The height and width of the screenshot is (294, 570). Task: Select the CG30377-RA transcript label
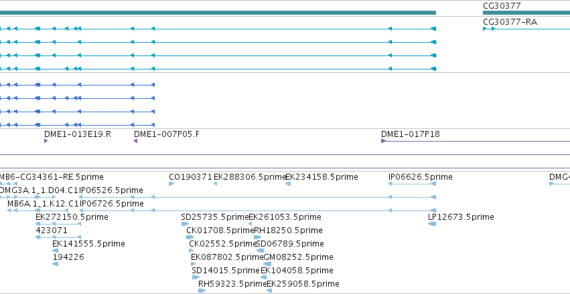[510, 22]
